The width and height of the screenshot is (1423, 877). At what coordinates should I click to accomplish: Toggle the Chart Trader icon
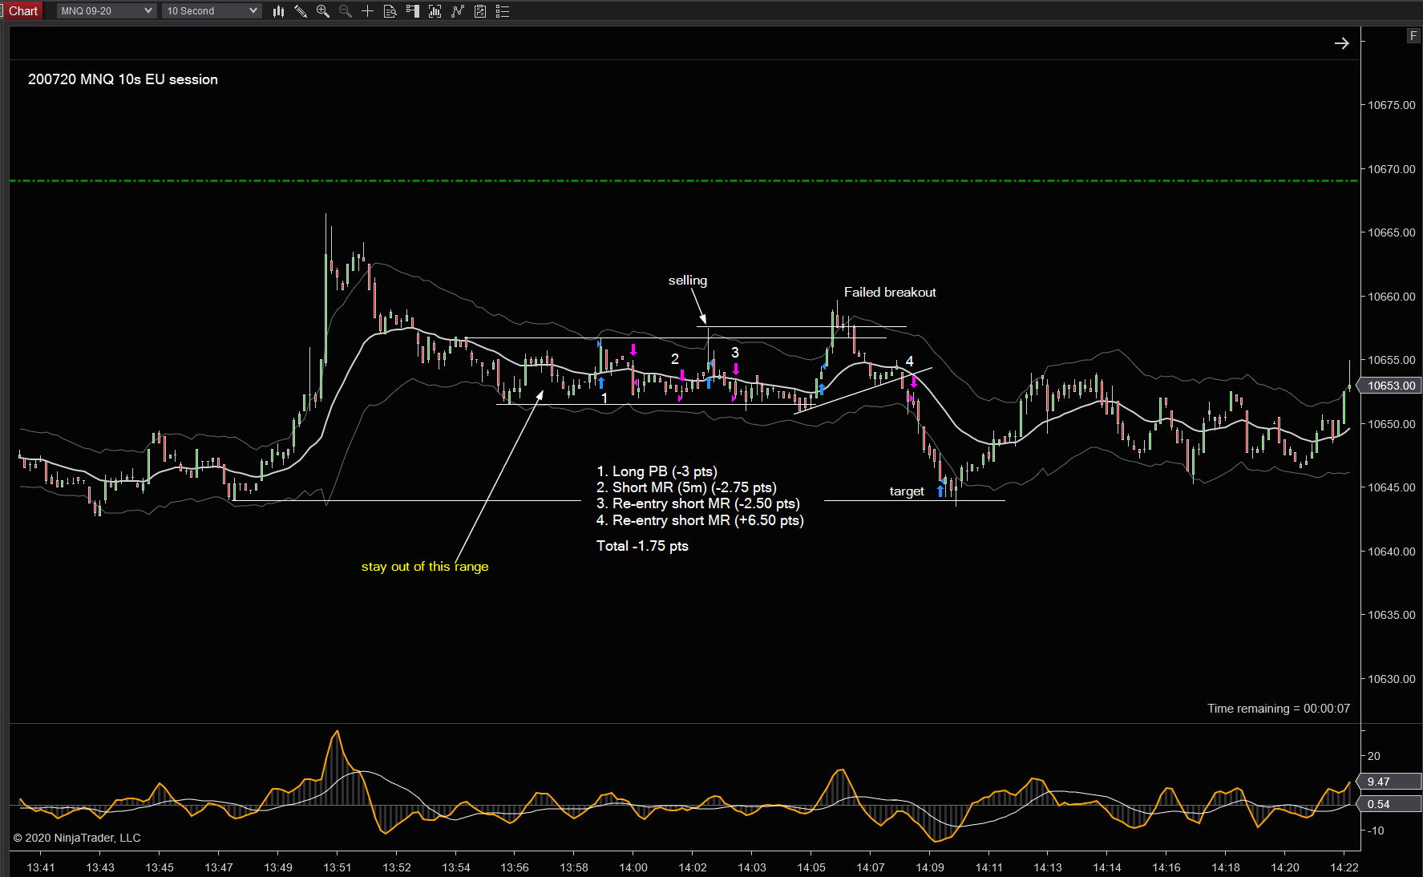tap(413, 10)
